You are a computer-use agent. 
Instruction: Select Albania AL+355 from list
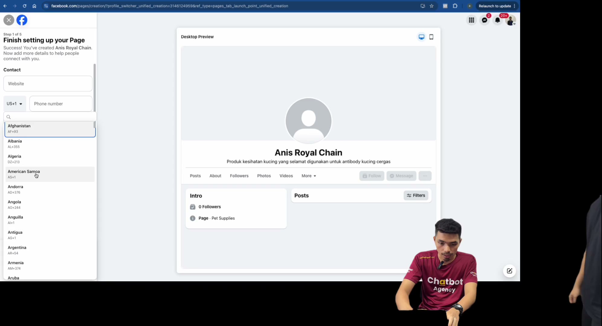50,144
